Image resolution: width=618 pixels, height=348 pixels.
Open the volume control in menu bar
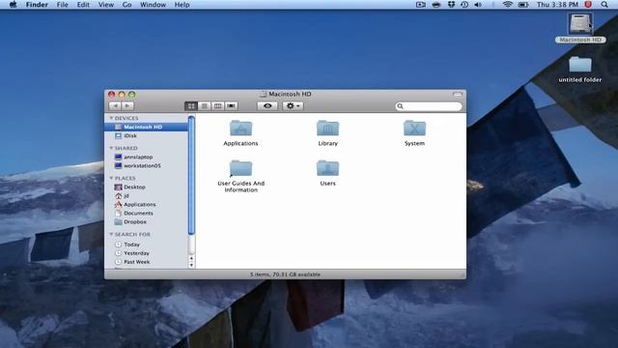pos(478,5)
